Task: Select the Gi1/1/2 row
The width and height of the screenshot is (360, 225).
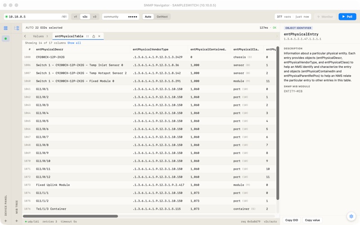Action: click(x=149, y=201)
